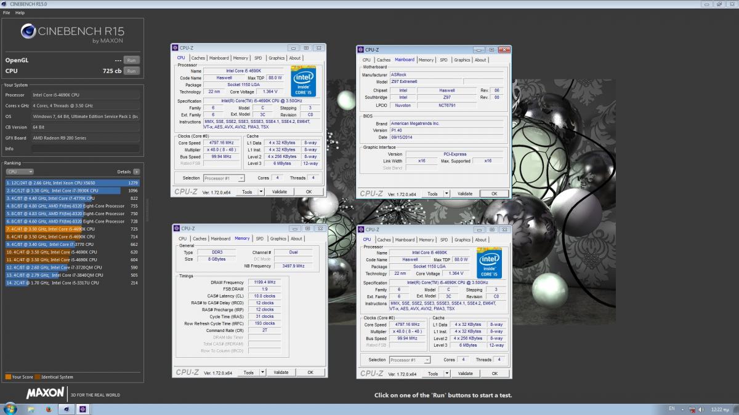Open Windows Explorer from the taskbar
The image size is (739, 415).
click(31, 409)
